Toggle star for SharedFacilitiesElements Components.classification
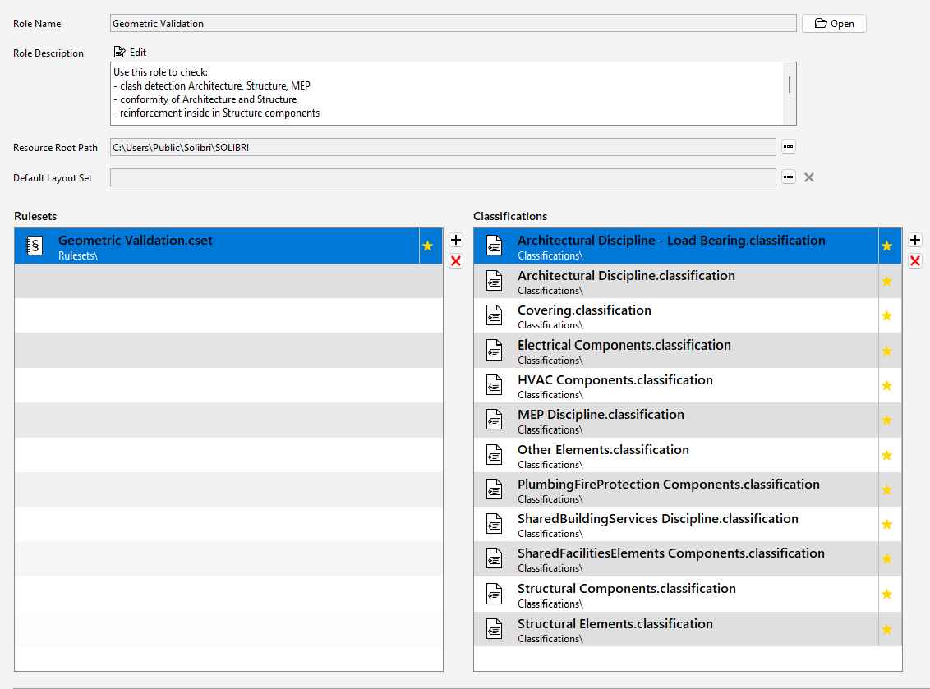 [886, 559]
